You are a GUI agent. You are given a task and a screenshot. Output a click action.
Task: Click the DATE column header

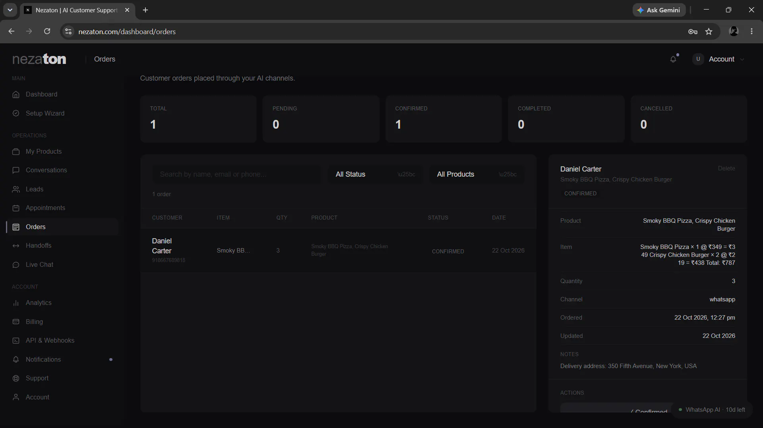tap(499, 218)
